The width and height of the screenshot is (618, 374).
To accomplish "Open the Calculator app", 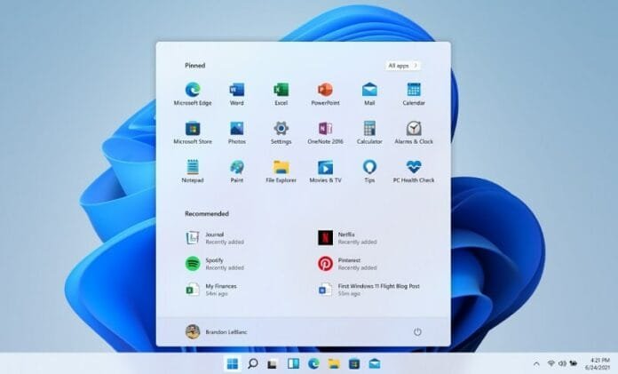I will [x=369, y=132].
